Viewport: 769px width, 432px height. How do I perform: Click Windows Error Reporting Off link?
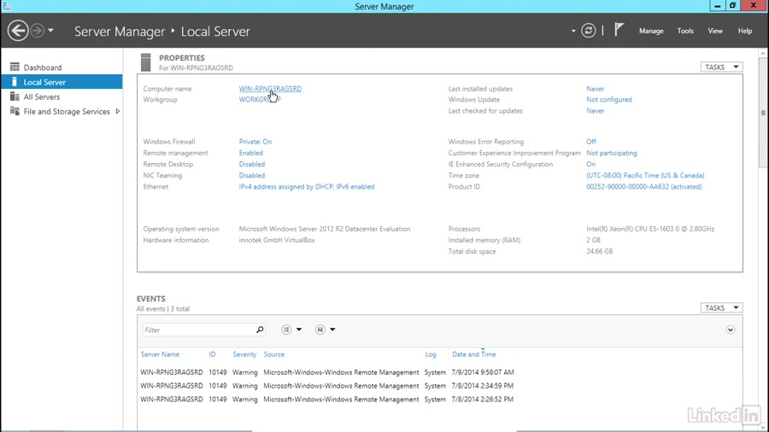coord(591,142)
